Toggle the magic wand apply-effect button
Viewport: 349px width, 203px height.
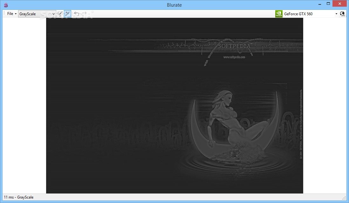67,14
